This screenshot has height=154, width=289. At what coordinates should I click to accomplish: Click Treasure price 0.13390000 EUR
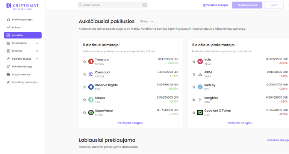(x=168, y=59)
